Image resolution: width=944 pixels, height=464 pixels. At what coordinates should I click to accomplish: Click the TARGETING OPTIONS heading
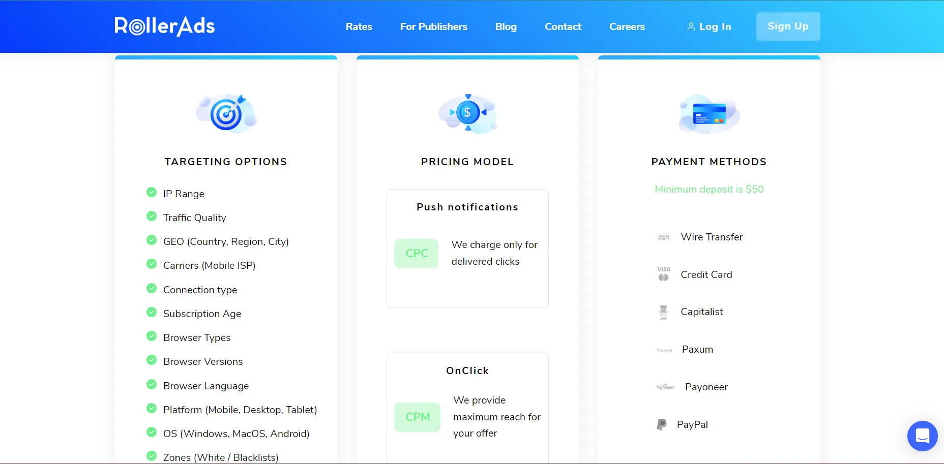tap(226, 162)
